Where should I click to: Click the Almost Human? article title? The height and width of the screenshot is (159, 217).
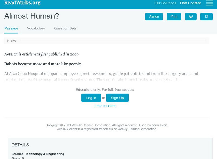point(31,16)
